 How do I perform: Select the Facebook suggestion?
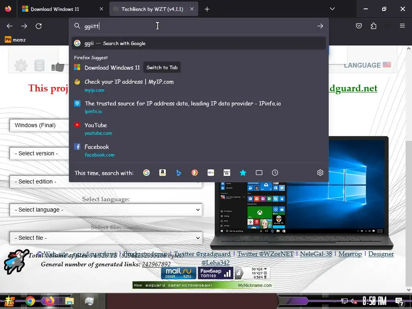(199, 150)
